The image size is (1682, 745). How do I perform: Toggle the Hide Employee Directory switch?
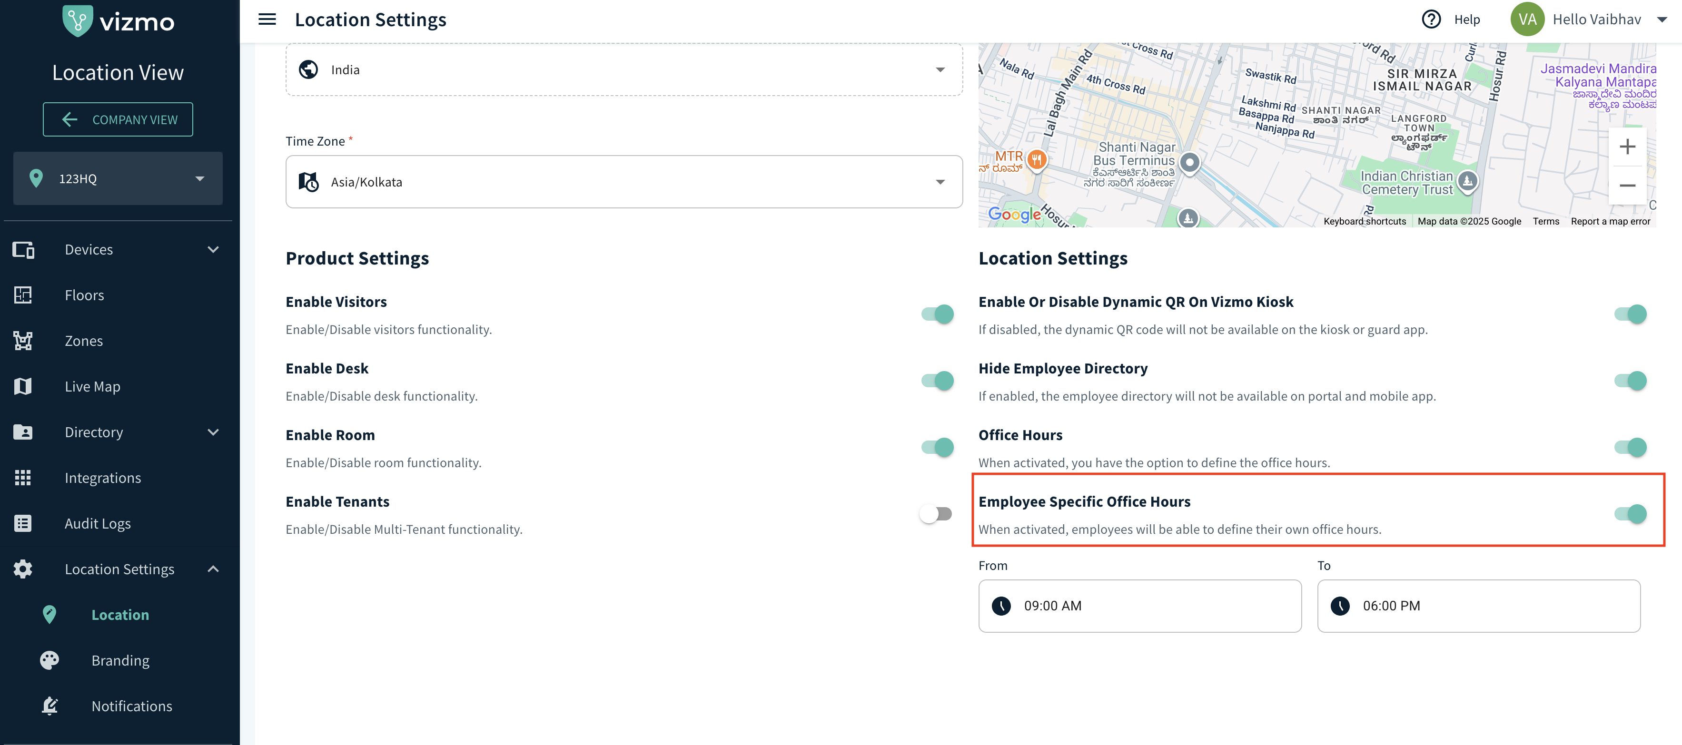(1631, 381)
